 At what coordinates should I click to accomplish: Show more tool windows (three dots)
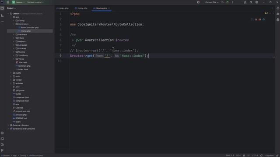[x=2, y=21]
